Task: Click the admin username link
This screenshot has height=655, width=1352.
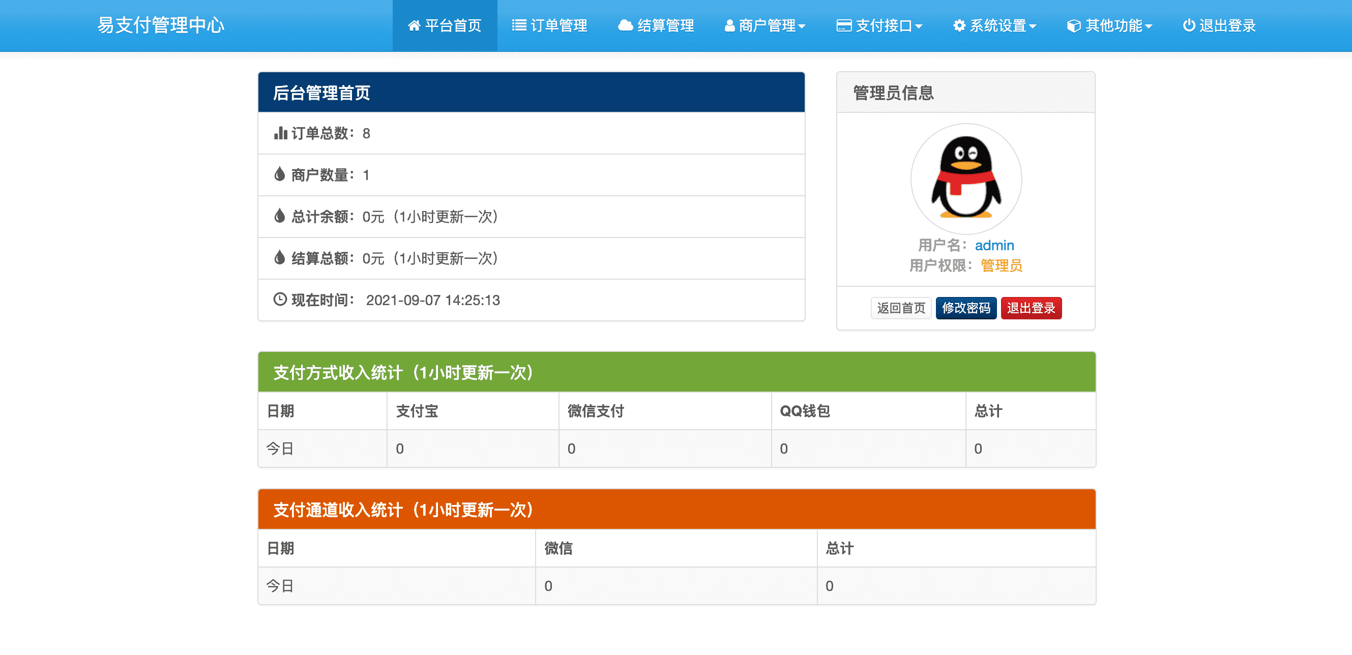Action: coord(994,245)
